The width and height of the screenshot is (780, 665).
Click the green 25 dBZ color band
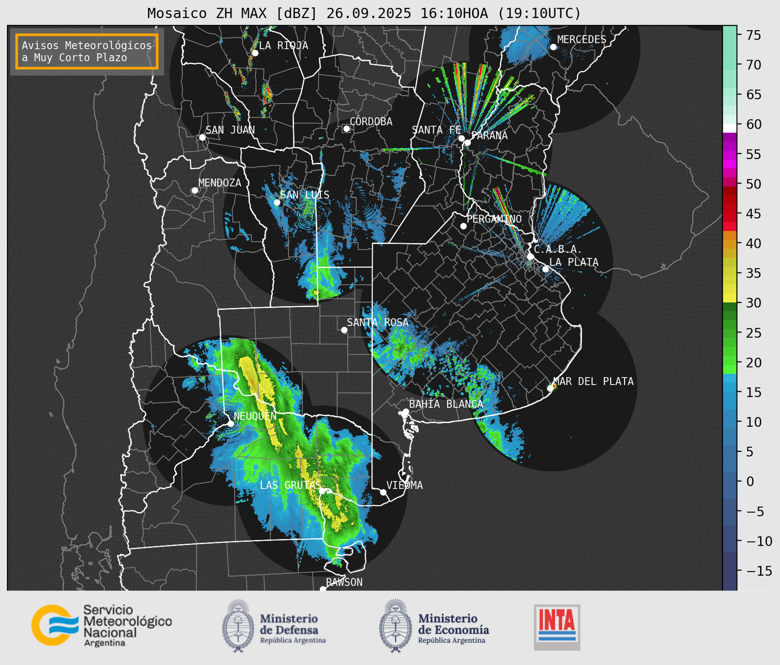(x=730, y=333)
